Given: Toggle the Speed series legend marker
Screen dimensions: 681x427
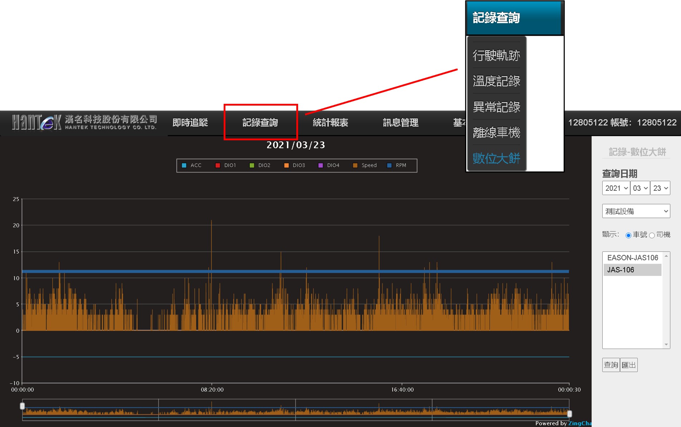Looking at the screenshot, I should (355, 165).
